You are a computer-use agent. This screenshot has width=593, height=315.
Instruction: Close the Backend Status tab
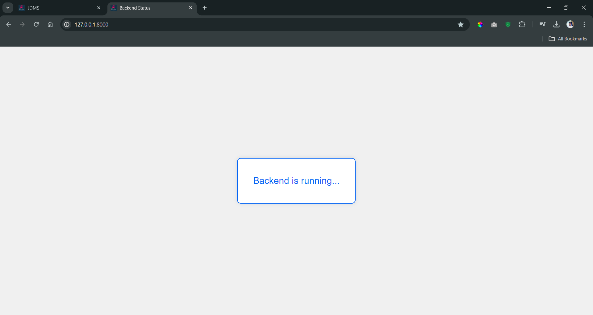coord(190,8)
